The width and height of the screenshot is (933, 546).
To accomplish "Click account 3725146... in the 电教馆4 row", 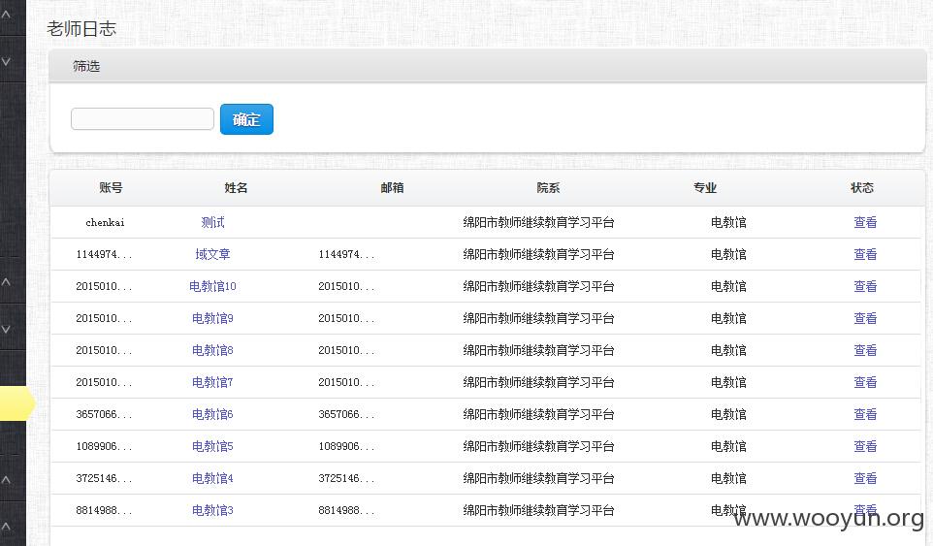I will coord(104,479).
